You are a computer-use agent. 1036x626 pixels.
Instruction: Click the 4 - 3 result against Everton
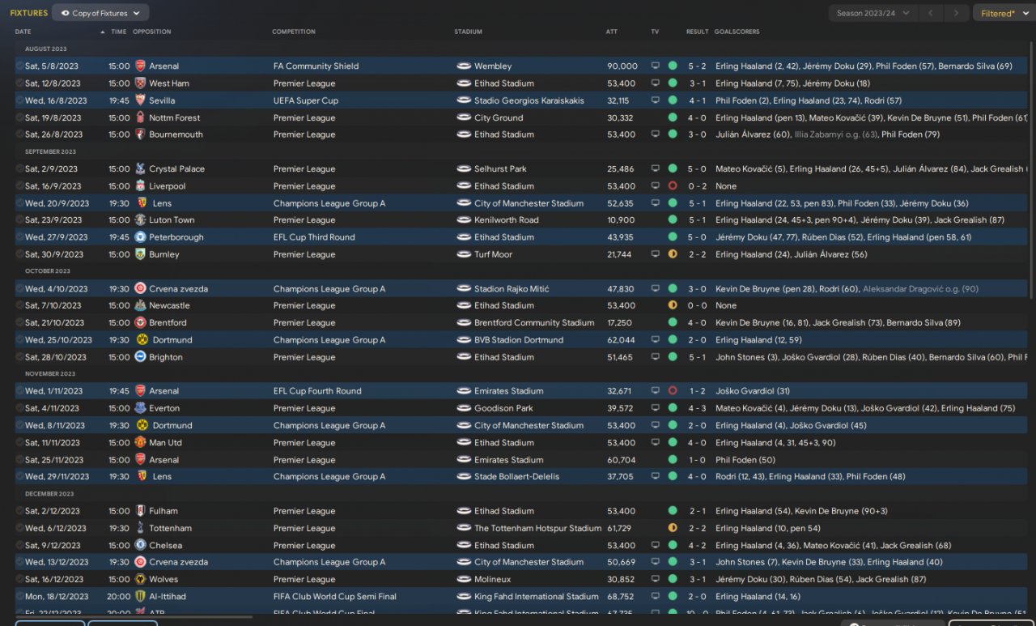pyautogui.click(x=698, y=409)
